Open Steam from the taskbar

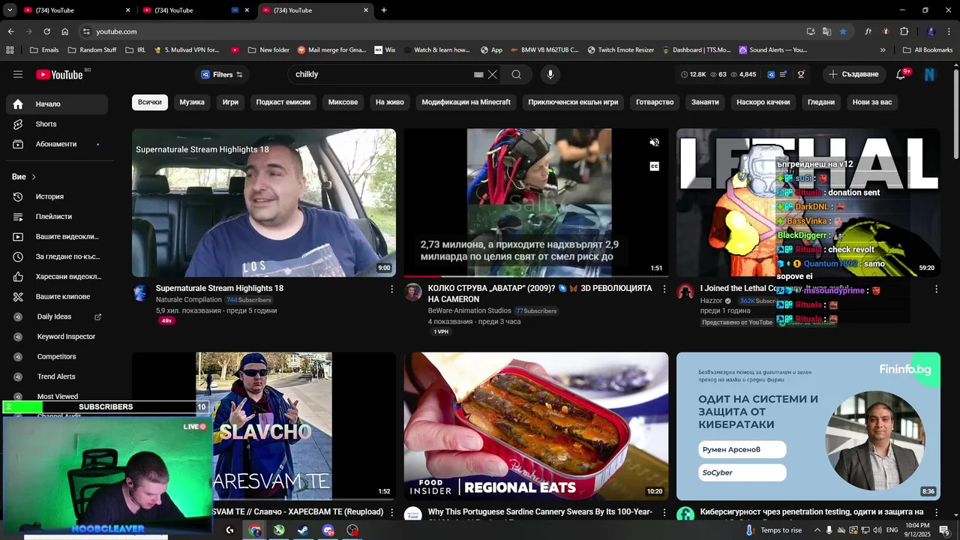(x=303, y=530)
